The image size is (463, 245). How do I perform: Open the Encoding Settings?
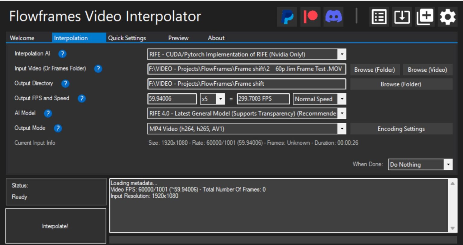tap(401, 129)
